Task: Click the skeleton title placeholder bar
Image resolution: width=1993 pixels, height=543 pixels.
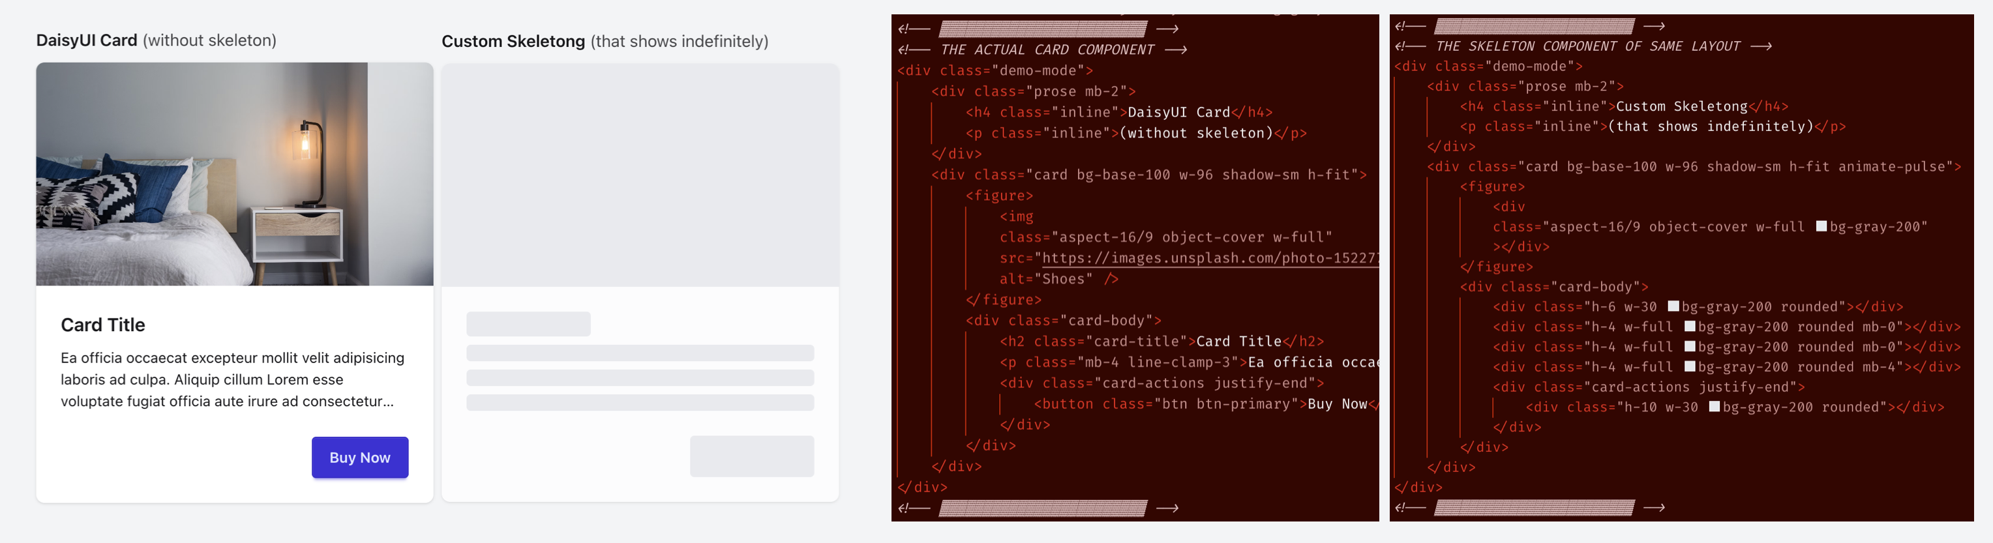Action: tap(528, 324)
